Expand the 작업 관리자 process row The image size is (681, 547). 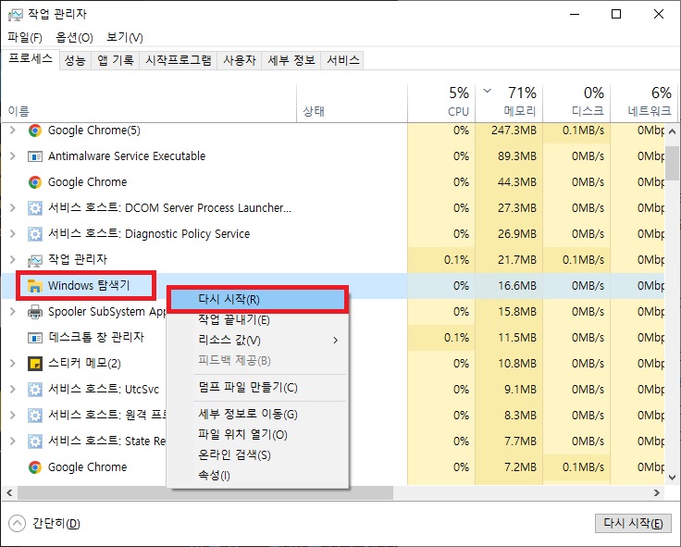(x=13, y=260)
